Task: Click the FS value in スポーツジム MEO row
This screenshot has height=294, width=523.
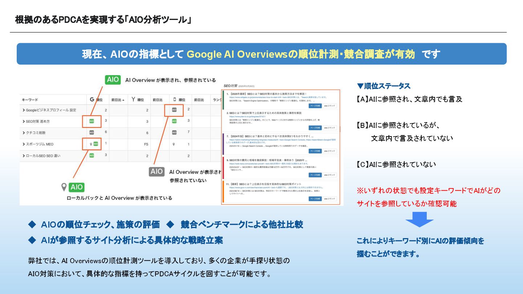Action: click(146, 144)
